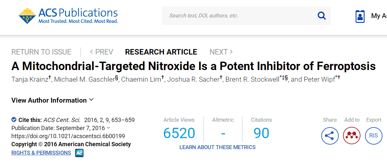Add article to Mendeley icon
The image size is (387, 162).
pyautogui.click(x=352, y=136)
